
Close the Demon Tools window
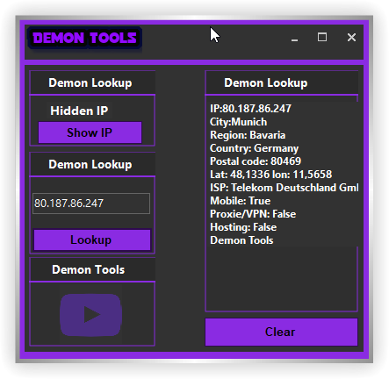[x=351, y=37]
